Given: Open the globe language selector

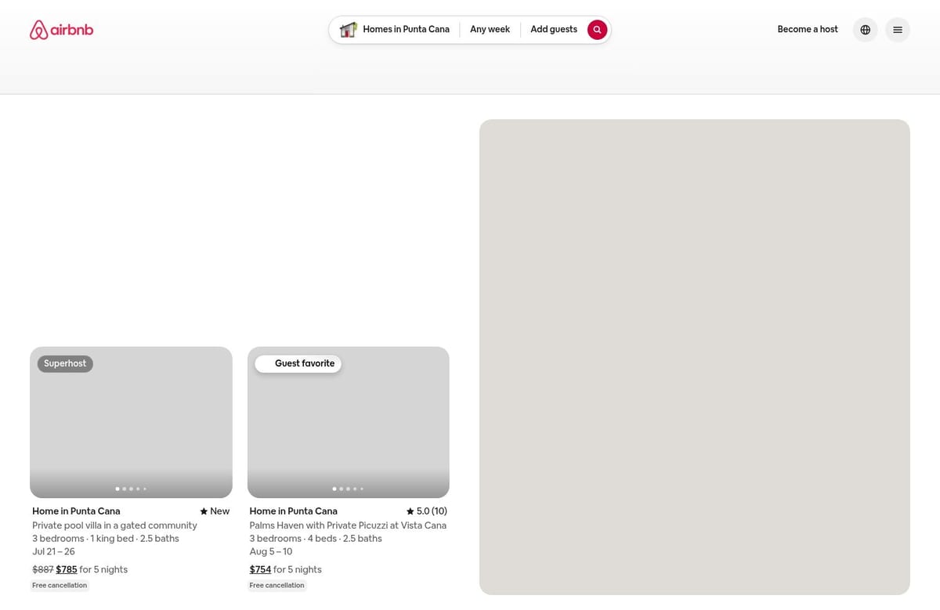Looking at the screenshot, I should click(865, 30).
